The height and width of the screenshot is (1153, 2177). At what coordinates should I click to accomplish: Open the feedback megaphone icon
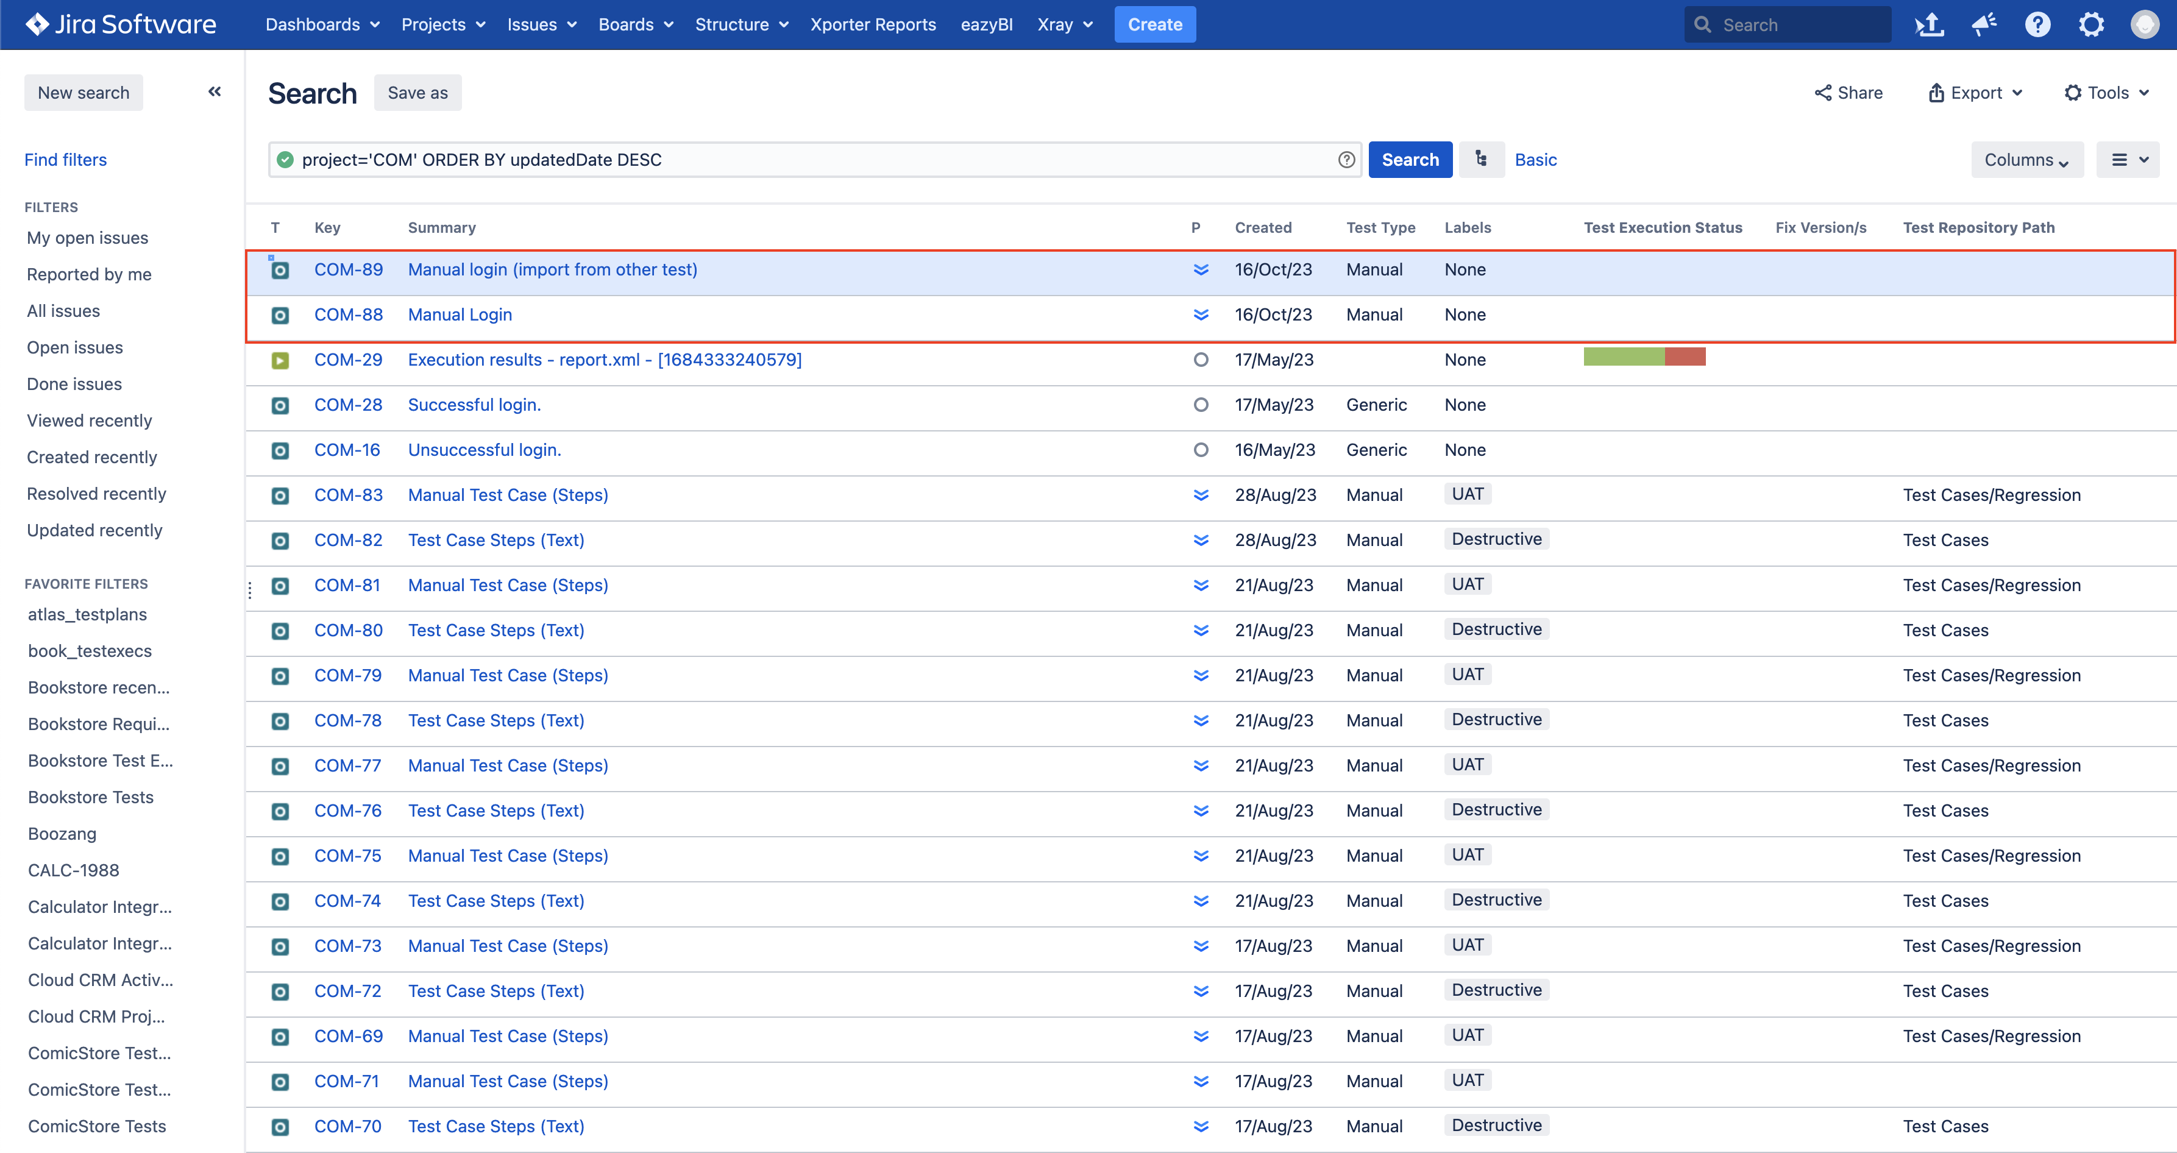pyautogui.click(x=1983, y=24)
